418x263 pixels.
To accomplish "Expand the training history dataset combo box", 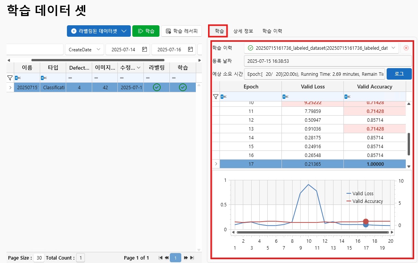I will pyautogui.click(x=393, y=48).
